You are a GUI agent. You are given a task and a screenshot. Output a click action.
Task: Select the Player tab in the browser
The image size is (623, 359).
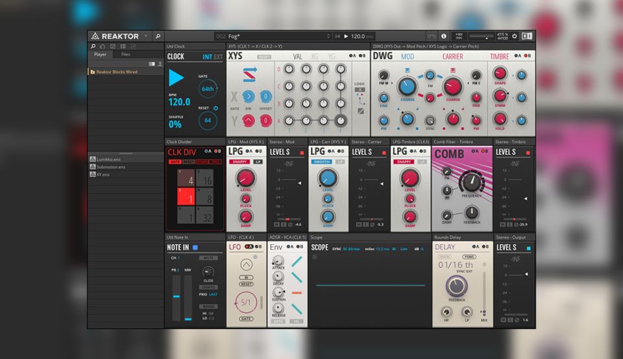pos(100,55)
